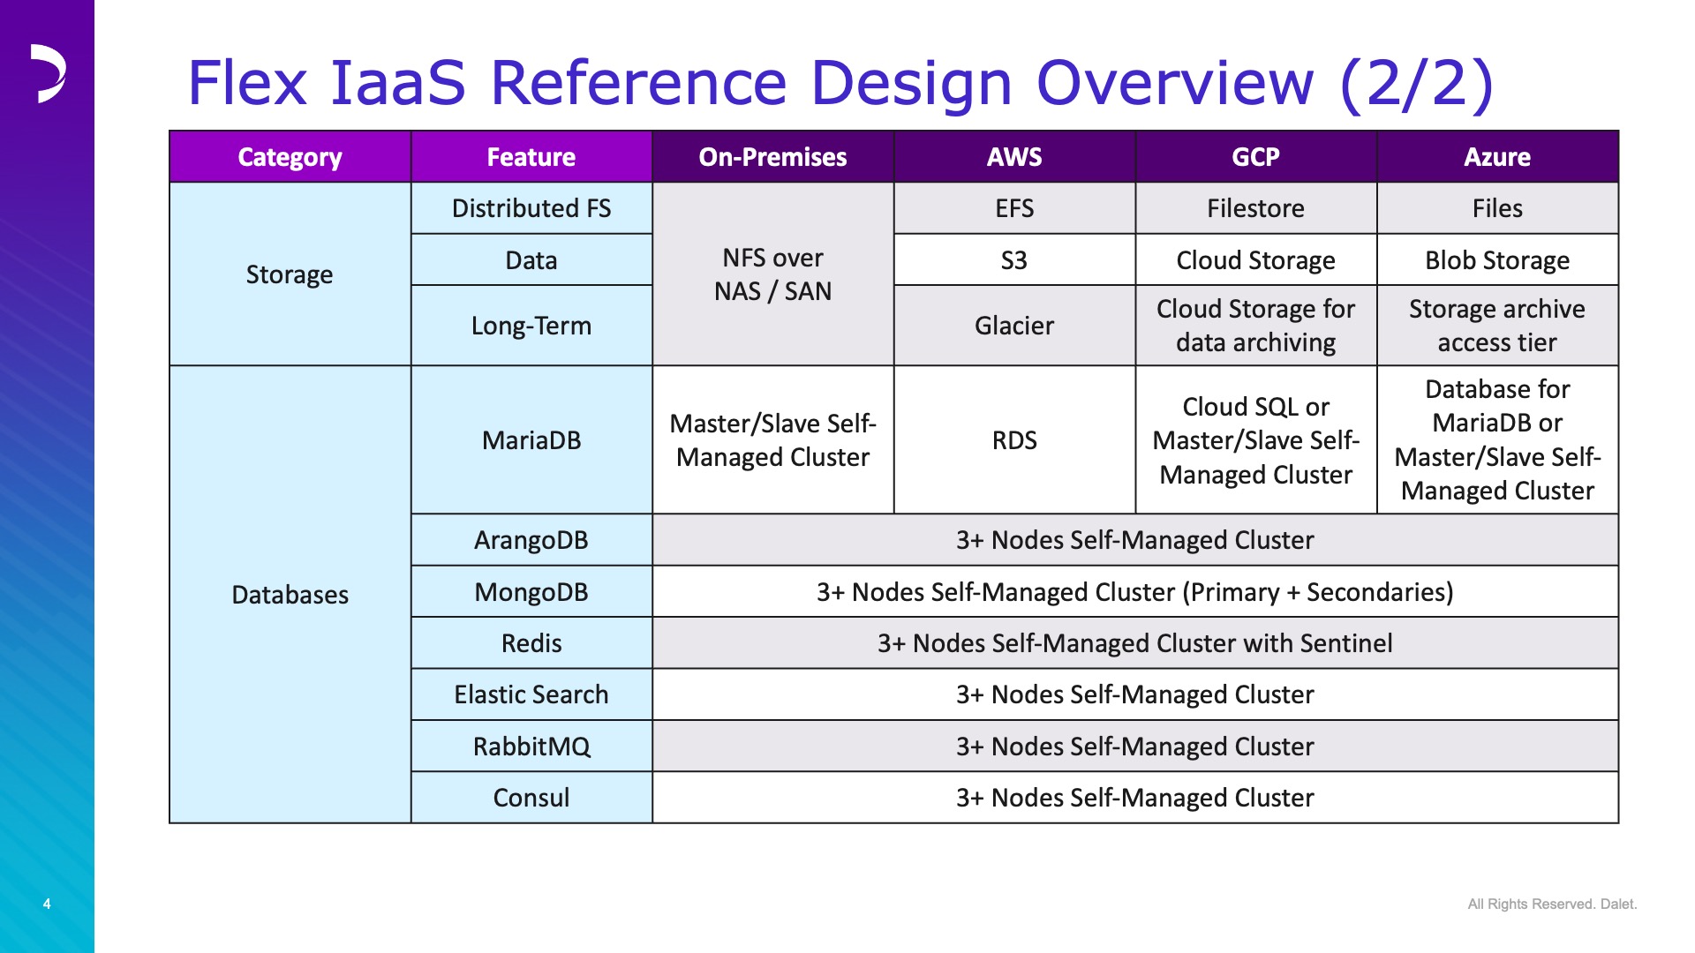Screen dimensions: 1695x953
Task: Click the All Rights Reserved footer text
Action: click(1552, 904)
